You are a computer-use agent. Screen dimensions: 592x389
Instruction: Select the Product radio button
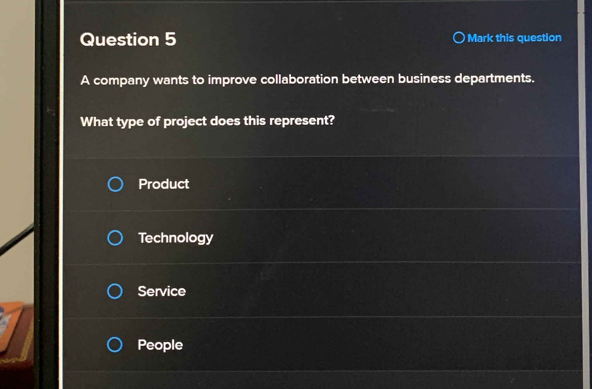pyautogui.click(x=115, y=184)
